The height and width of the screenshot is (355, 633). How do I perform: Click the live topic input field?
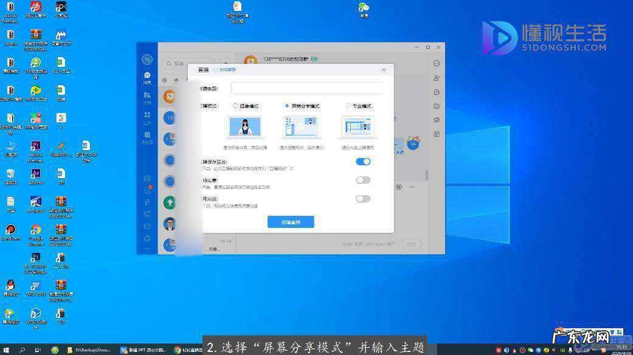[x=307, y=89]
